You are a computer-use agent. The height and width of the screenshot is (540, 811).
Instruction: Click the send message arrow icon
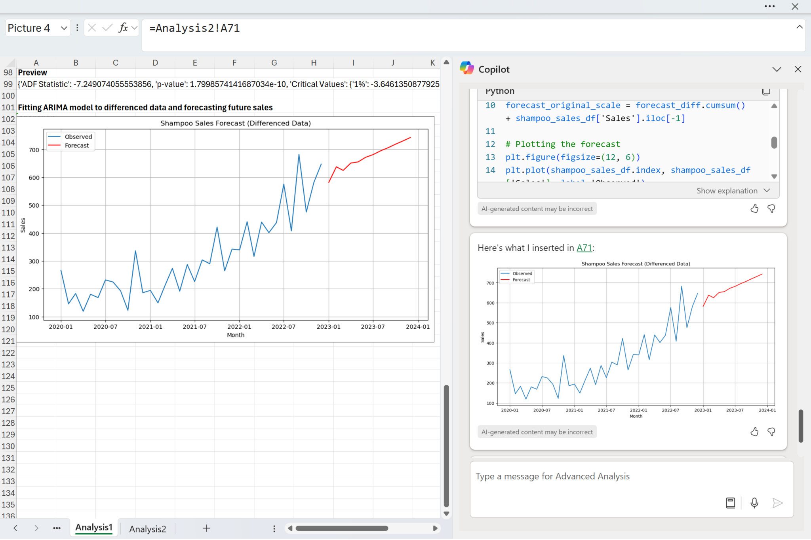pyautogui.click(x=777, y=503)
